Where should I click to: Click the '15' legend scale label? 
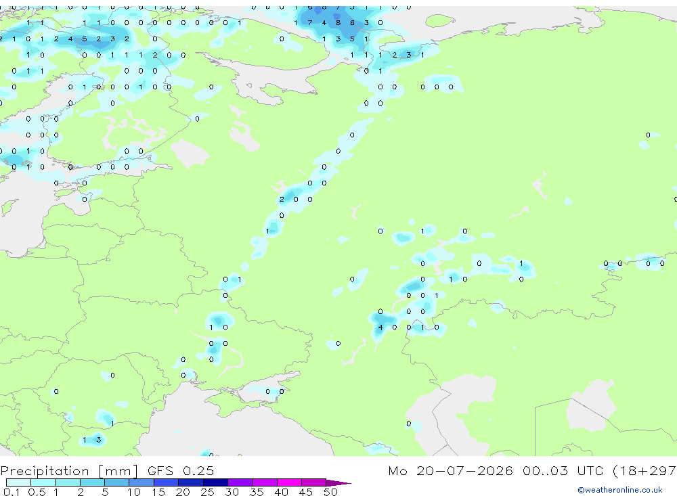click(158, 492)
